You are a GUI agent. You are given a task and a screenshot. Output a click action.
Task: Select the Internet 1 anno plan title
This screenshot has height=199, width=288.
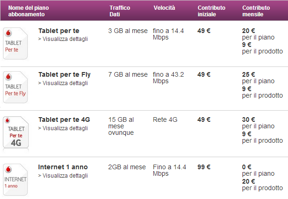point(63,167)
